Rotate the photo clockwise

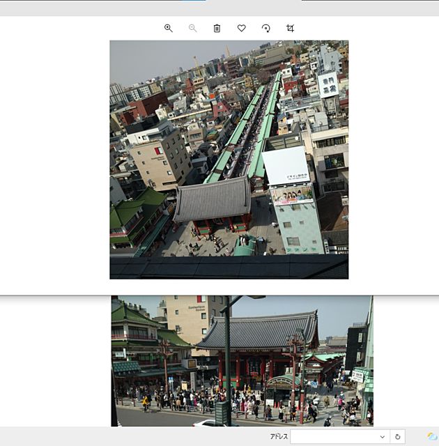[x=265, y=28]
